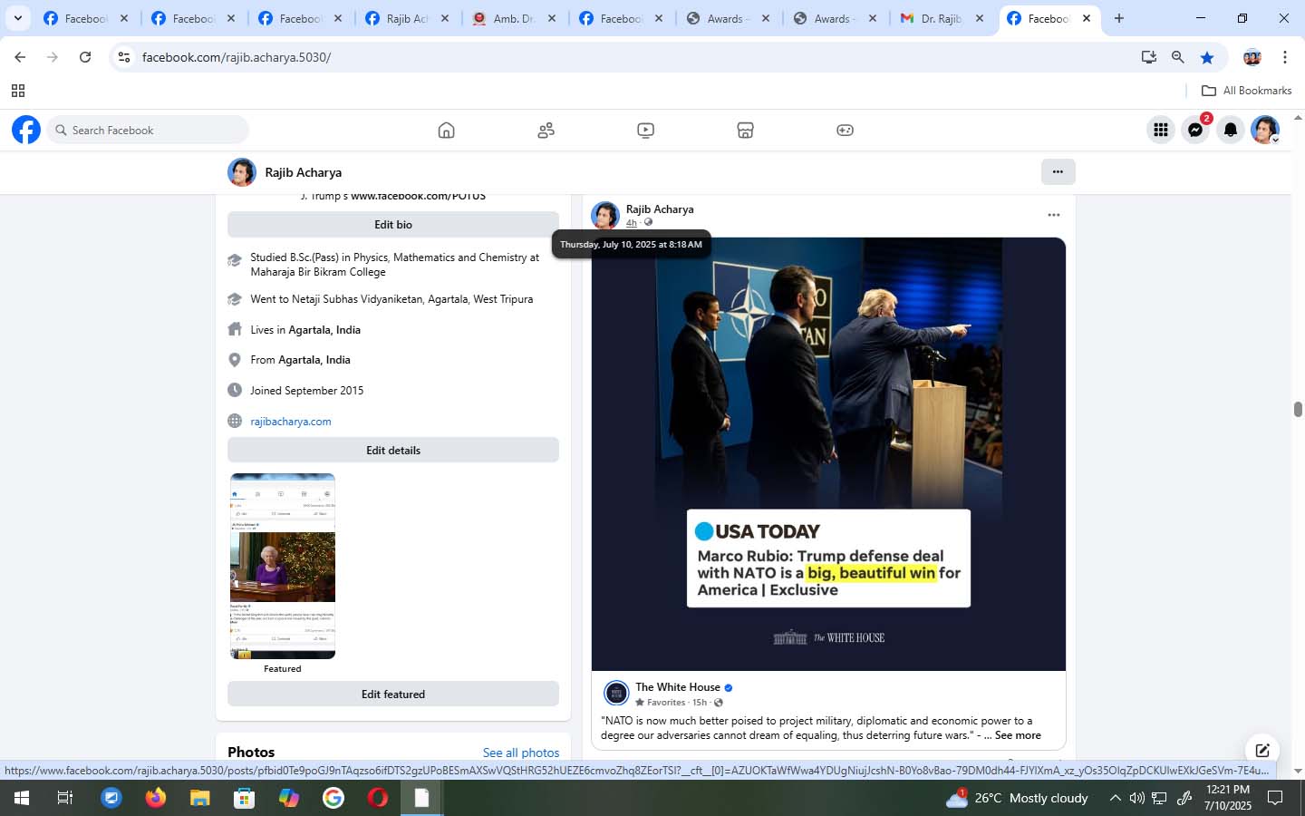Click the Edit details button
This screenshot has height=816, width=1305.
393,450
